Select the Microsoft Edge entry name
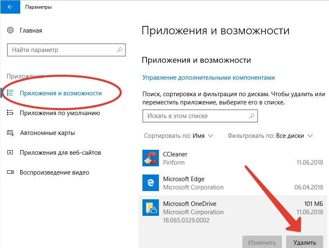Screen dimensions: 329x248 pos(184,179)
